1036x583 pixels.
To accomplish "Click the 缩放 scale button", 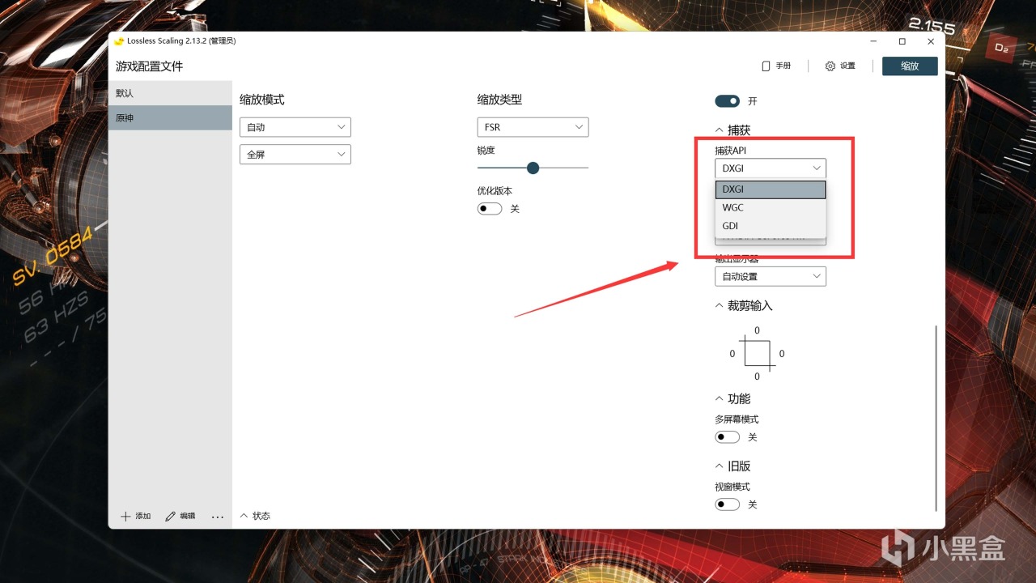I will [910, 66].
